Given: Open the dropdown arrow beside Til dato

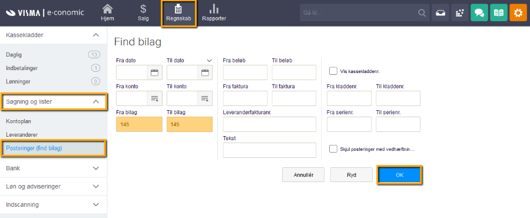Looking at the screenshot, I should point(209,60).
